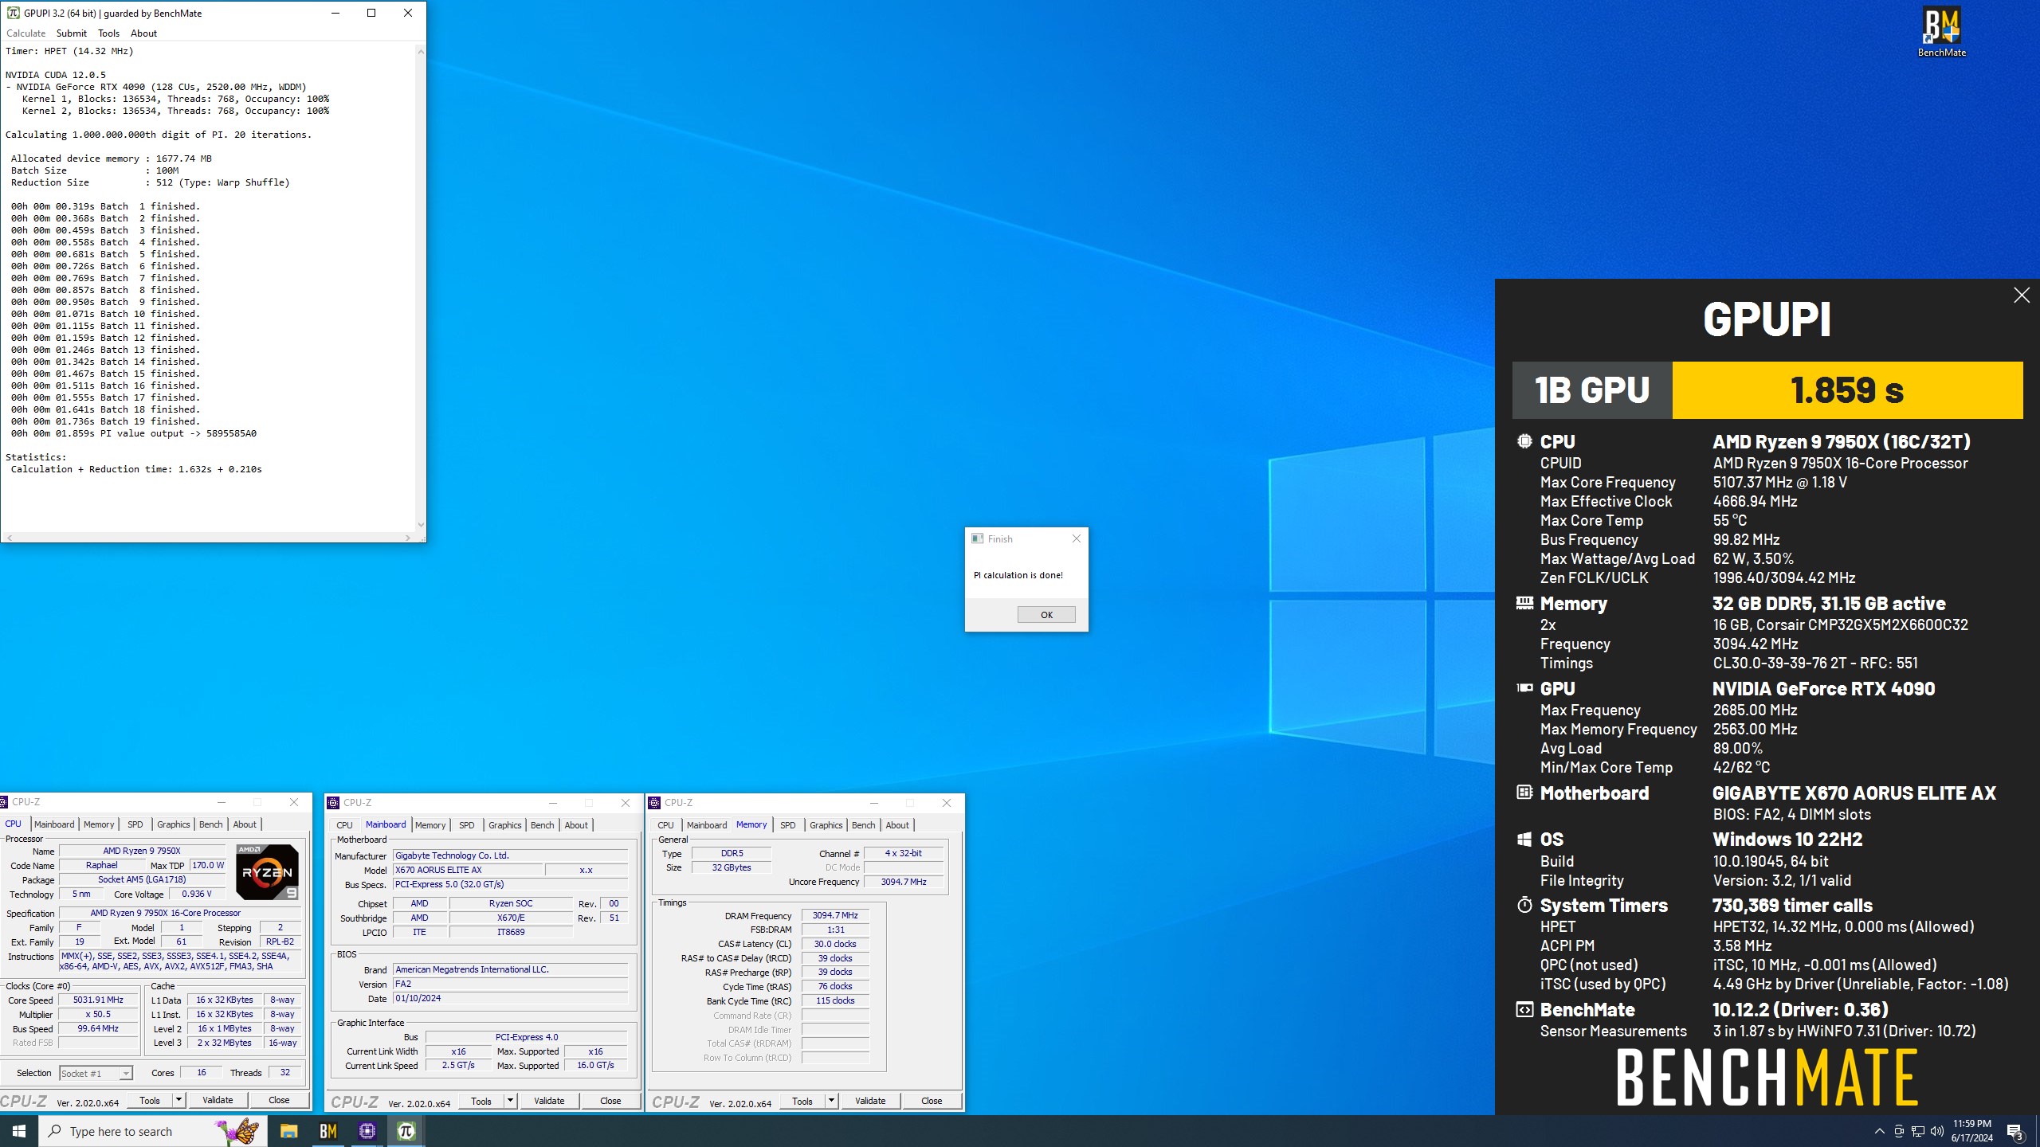Expand Tools arrow in CPU-Z CPU window
Screen dimensions: 2040x1147
tap(178, 1100)
